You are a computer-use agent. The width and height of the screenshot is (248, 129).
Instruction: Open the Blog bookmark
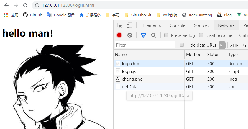pos(224,15)
